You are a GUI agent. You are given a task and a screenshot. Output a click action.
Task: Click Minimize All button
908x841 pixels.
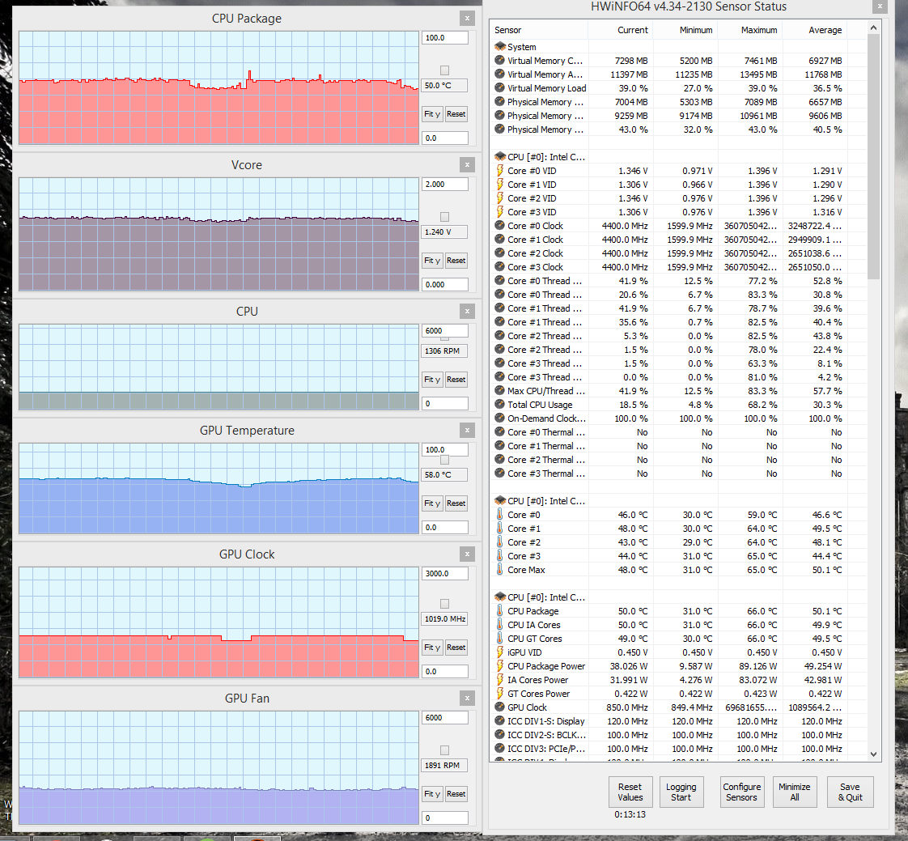click(795, 792)
